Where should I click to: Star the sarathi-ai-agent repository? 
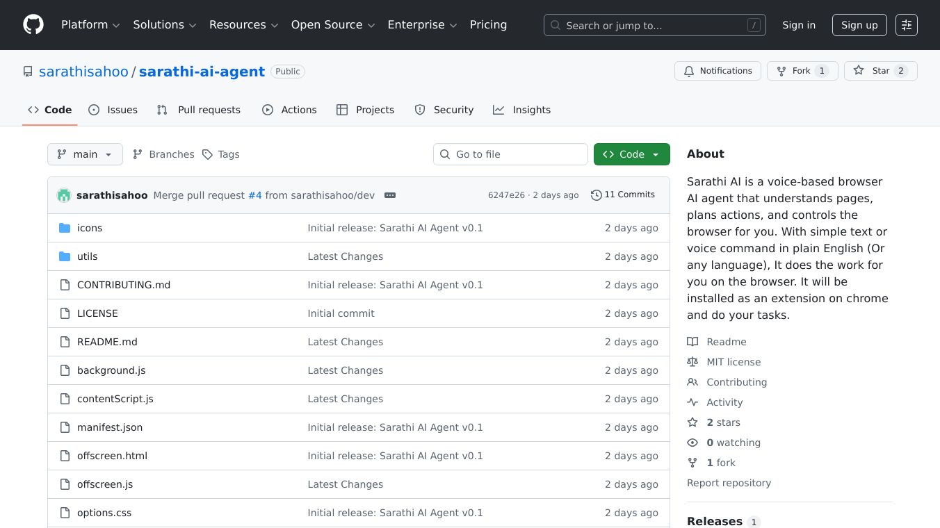[x=880, y=71]
